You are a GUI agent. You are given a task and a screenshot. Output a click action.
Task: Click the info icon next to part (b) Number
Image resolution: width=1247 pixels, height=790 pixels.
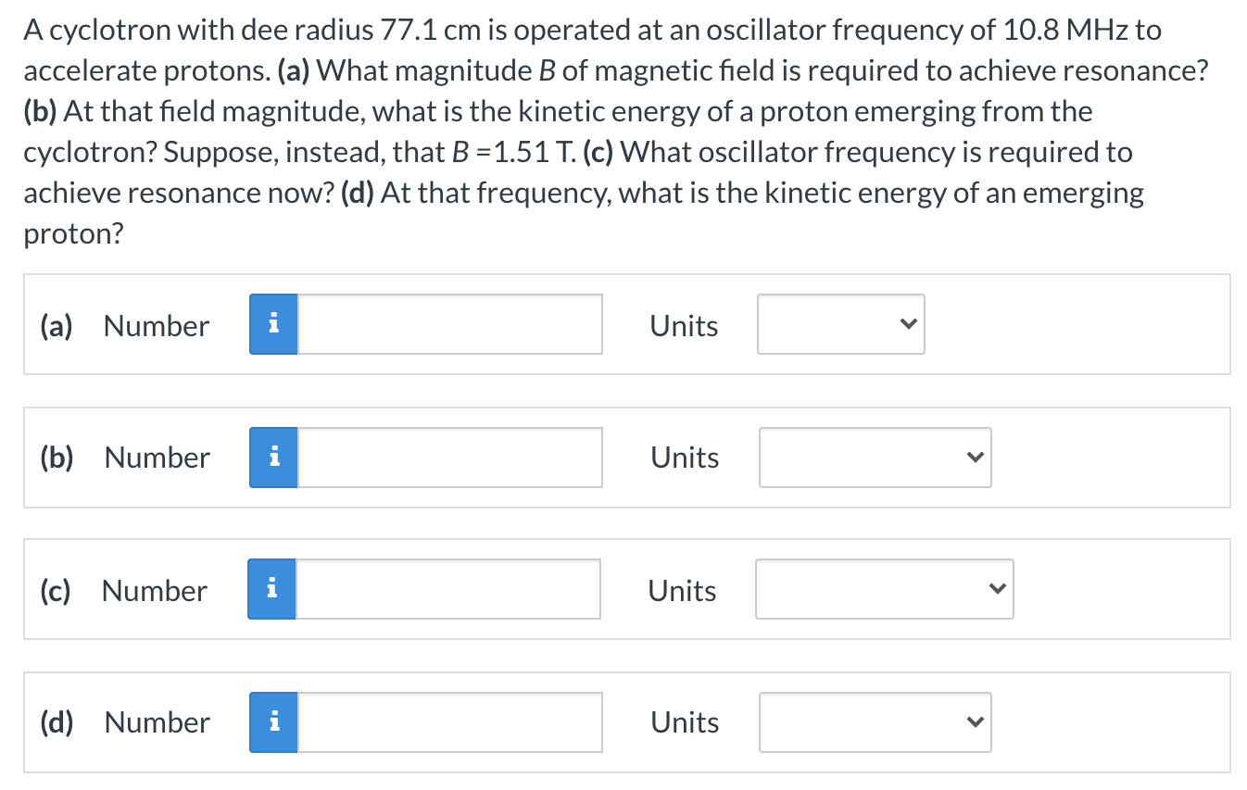272,457
